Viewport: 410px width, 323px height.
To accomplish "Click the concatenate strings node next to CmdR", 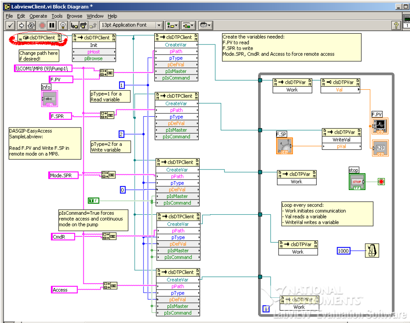I will click(109, 236).
